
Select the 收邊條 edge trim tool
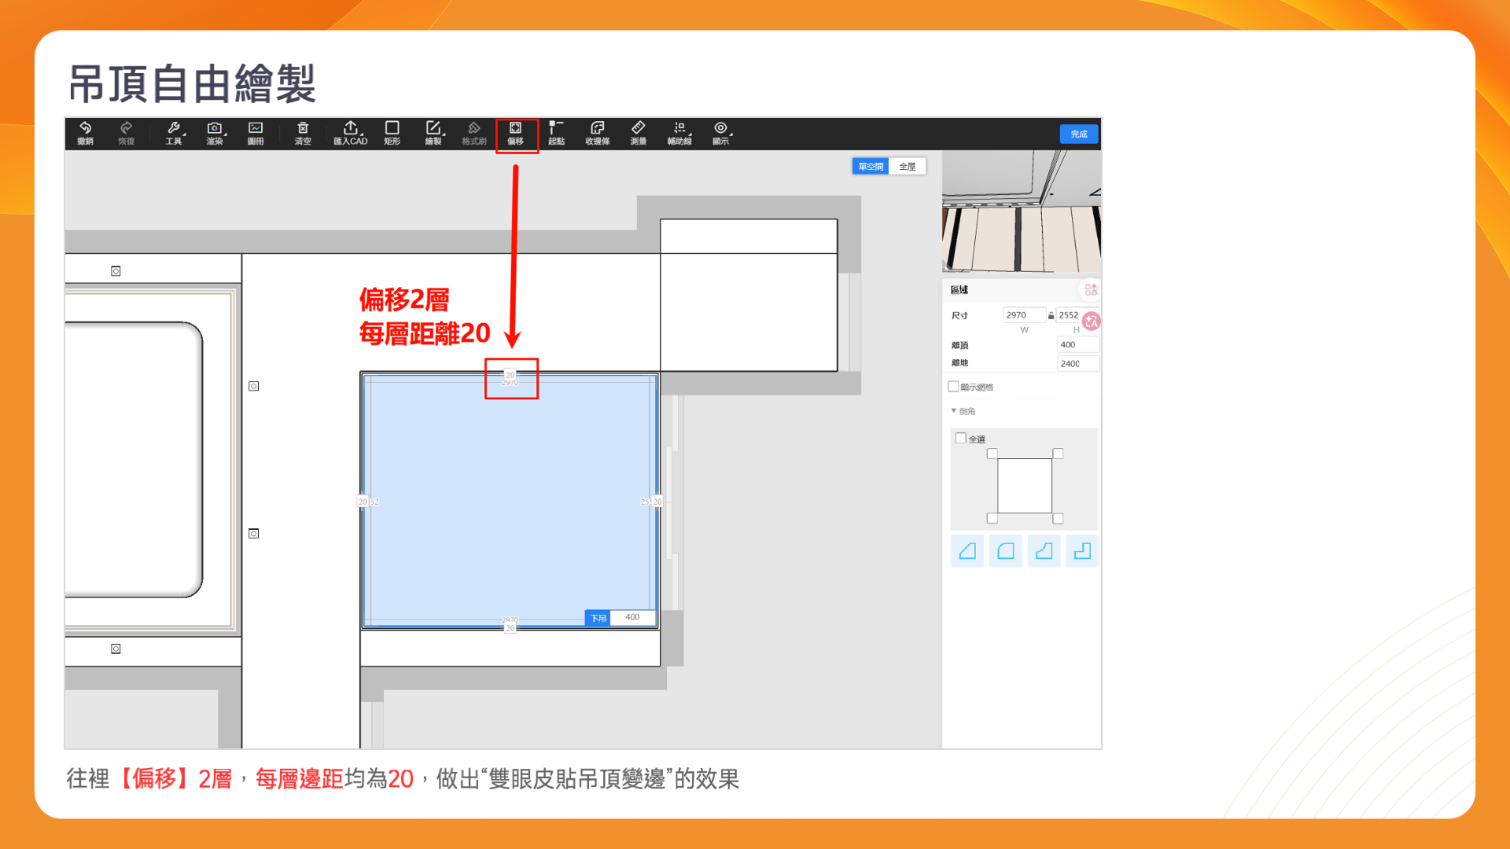(597, 133)
